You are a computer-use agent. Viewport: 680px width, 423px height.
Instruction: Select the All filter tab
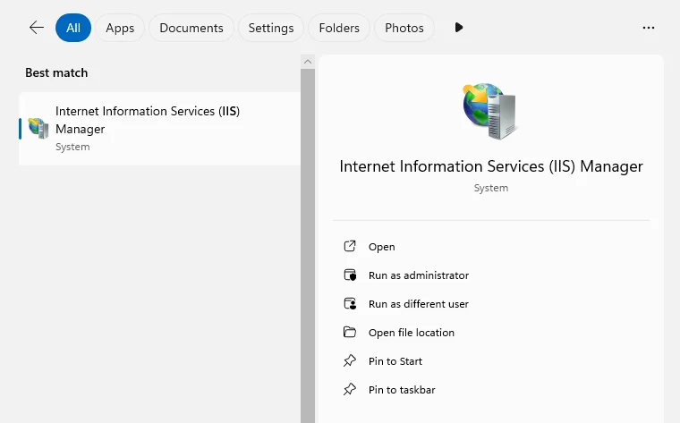point(73,28)
